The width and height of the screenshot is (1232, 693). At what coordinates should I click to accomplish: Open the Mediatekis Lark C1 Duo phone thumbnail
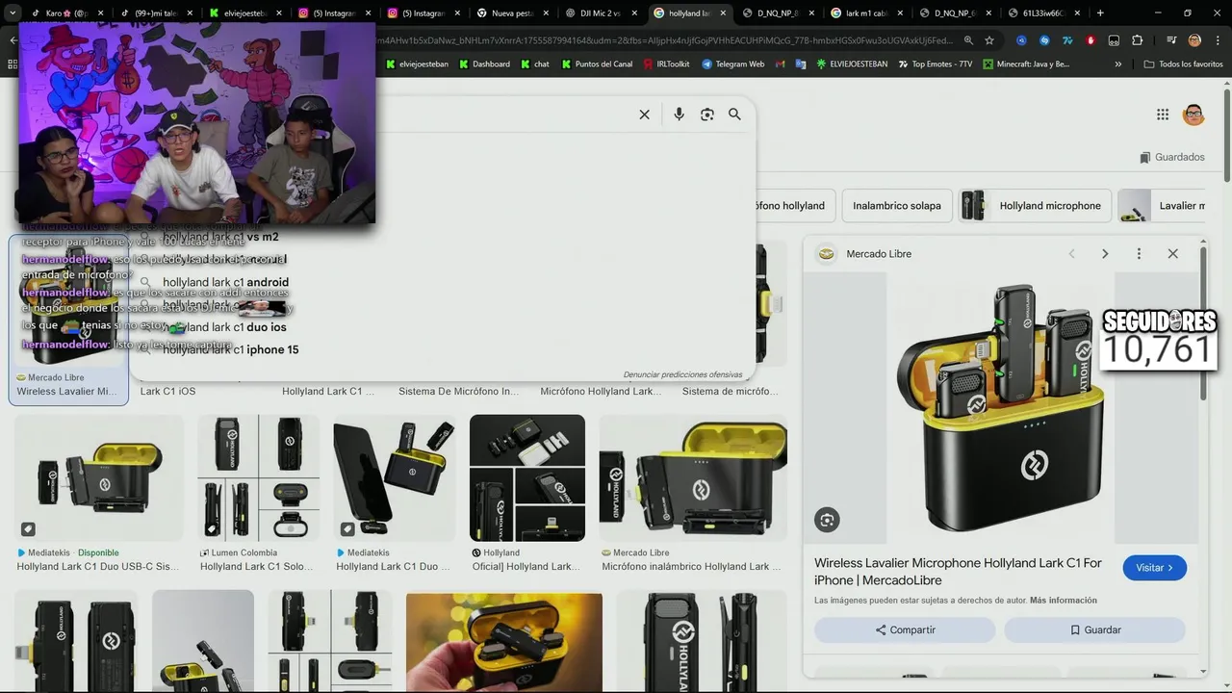point(393,477)
